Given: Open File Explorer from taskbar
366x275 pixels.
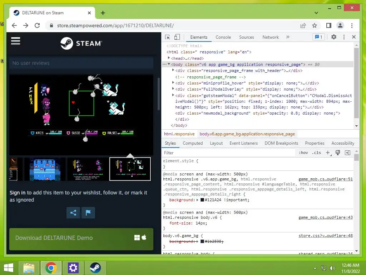Looking at the screenshot, I should (x=29, y=268).
